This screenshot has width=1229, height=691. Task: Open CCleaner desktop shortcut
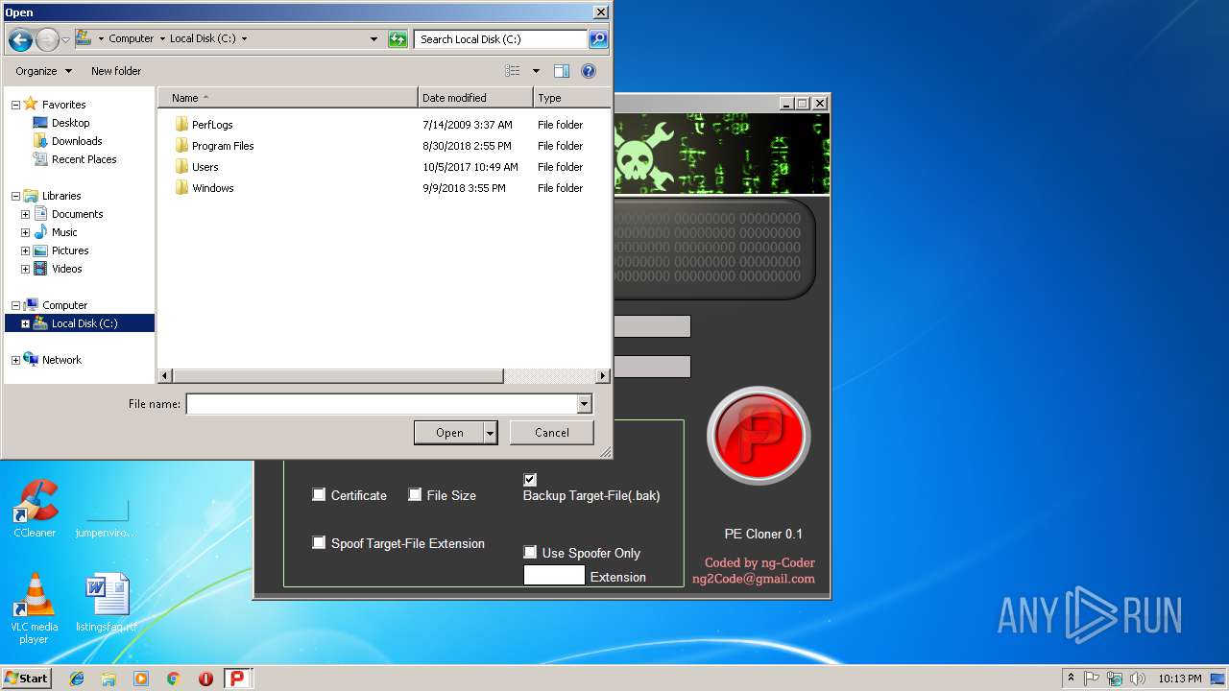coord(35,509)
